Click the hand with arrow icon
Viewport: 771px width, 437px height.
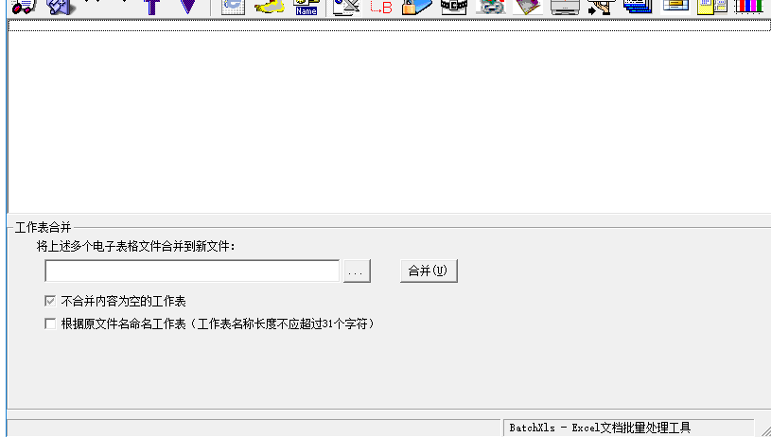pyautogui.click(x=602, y=7)
